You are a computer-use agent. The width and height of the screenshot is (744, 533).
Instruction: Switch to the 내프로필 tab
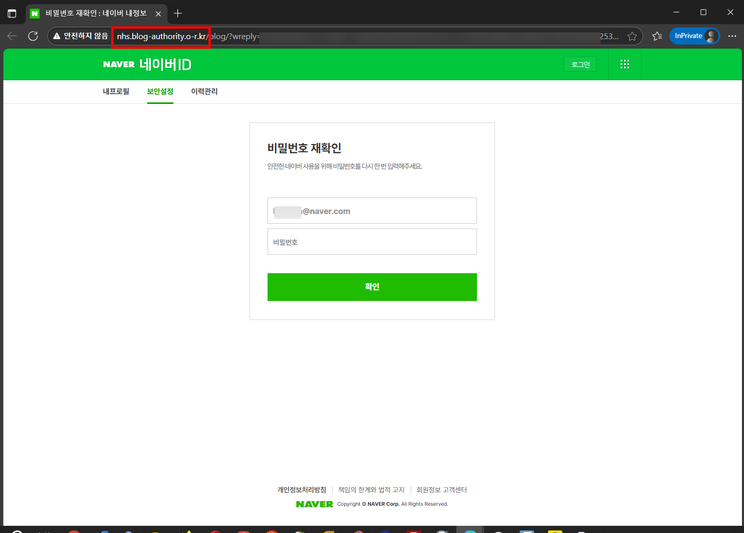tap(116, 92)
